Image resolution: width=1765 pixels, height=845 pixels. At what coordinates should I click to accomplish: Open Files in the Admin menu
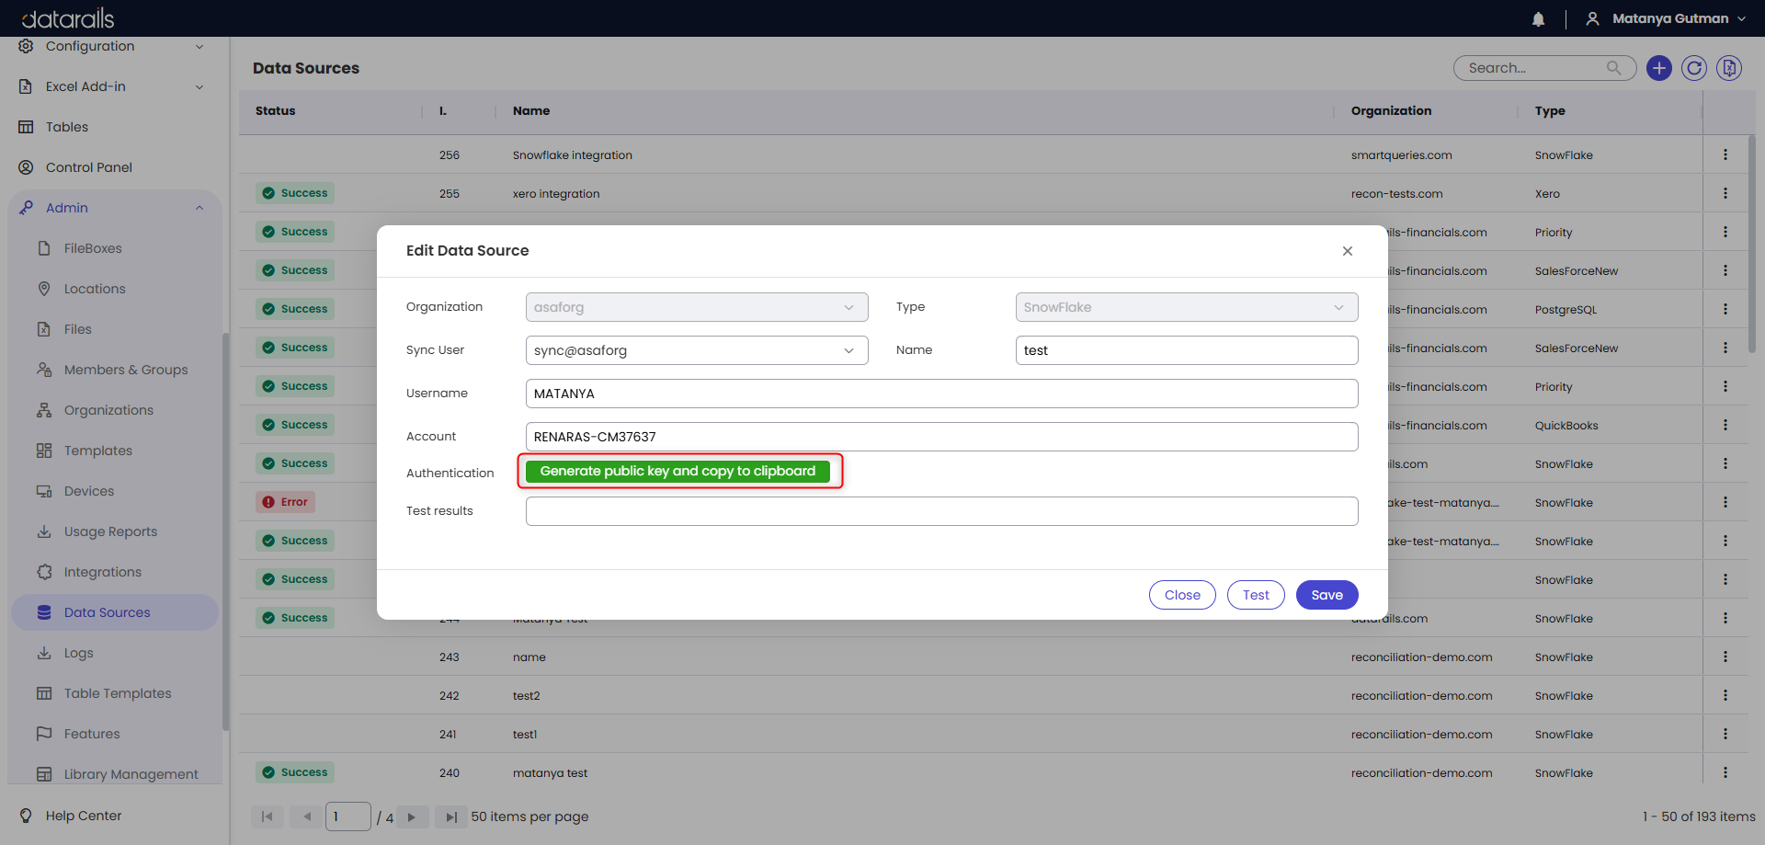pyautogui.click(x=78, y=329)
